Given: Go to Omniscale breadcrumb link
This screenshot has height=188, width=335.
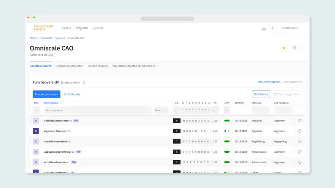Looking at the screenshot, I should point(46,38).
